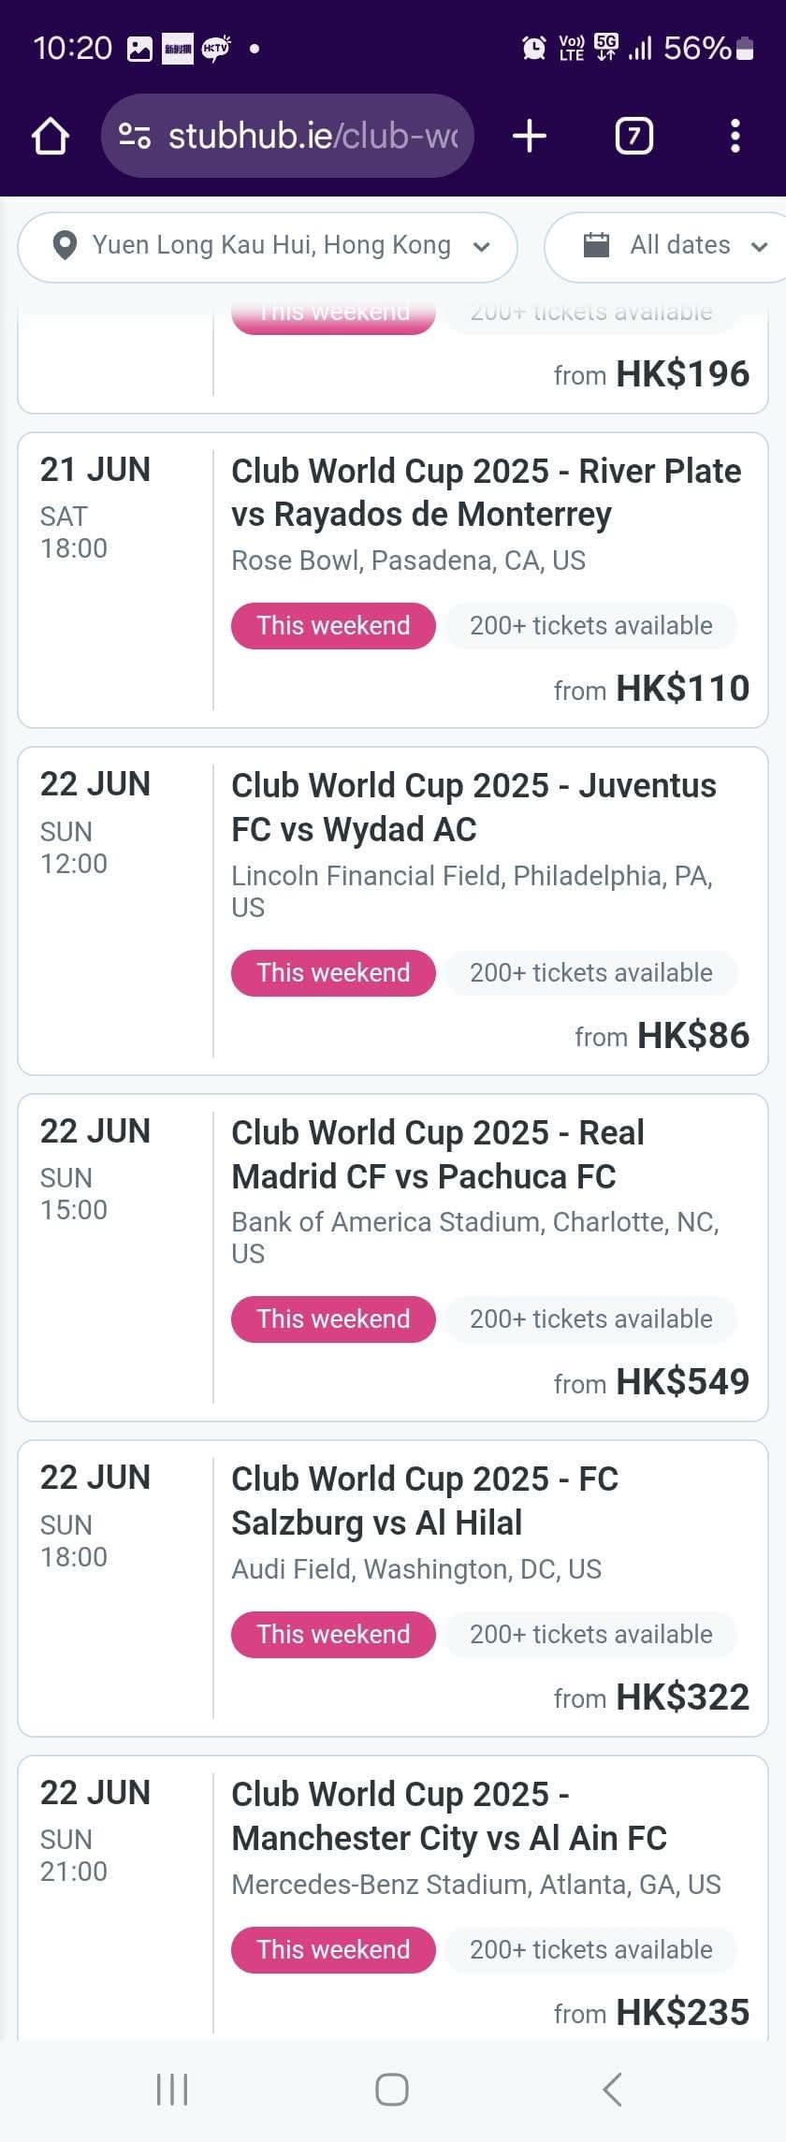The width and height of the screenshot is (786, 2142).
Task: Click the stubhub.ie address bar
Action: pos(287,137)
